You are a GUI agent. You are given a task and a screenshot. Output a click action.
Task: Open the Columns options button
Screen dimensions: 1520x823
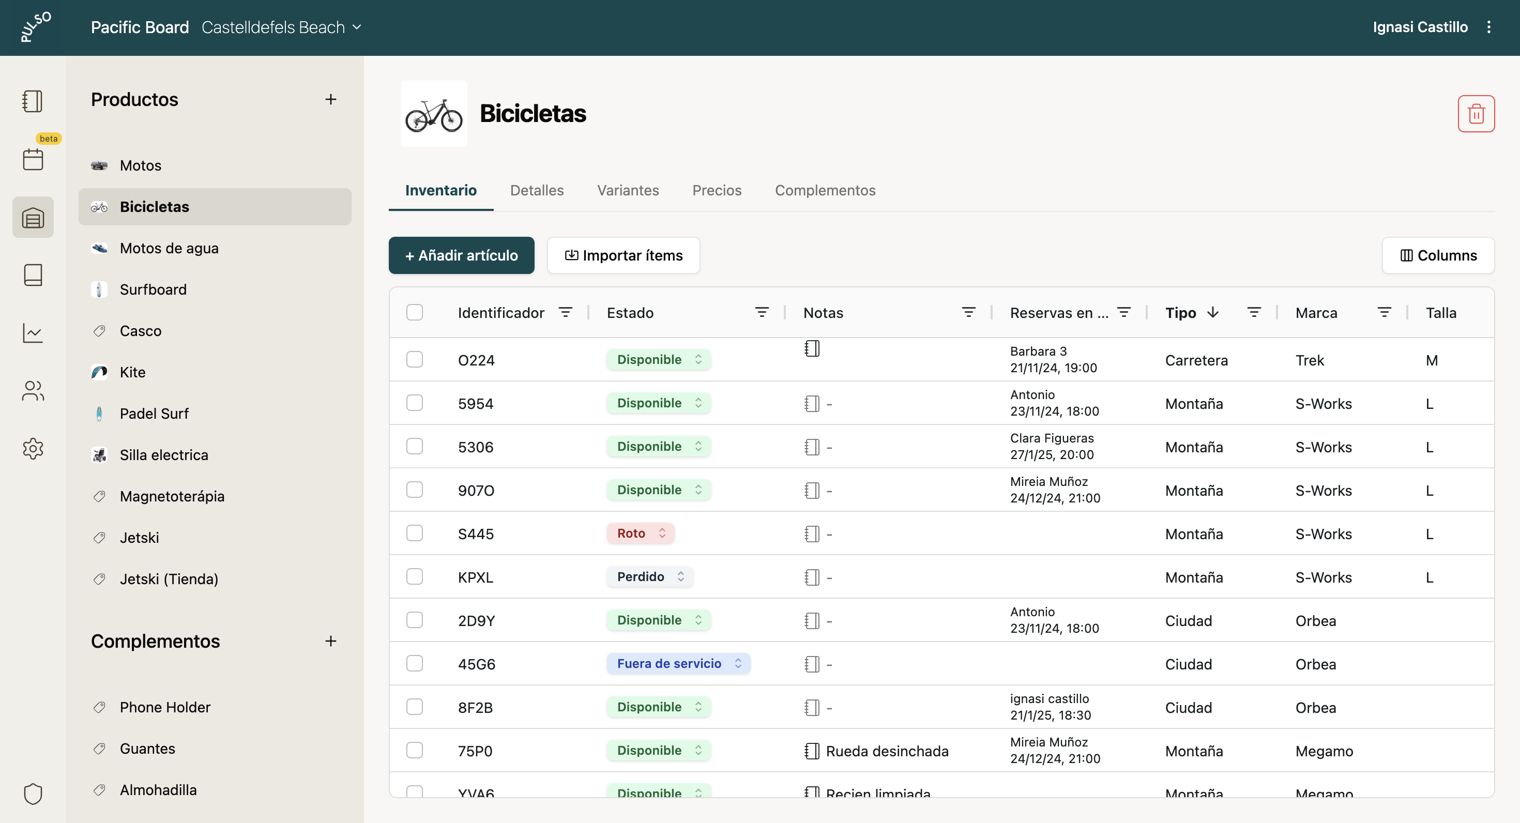tap(1438, 255)
